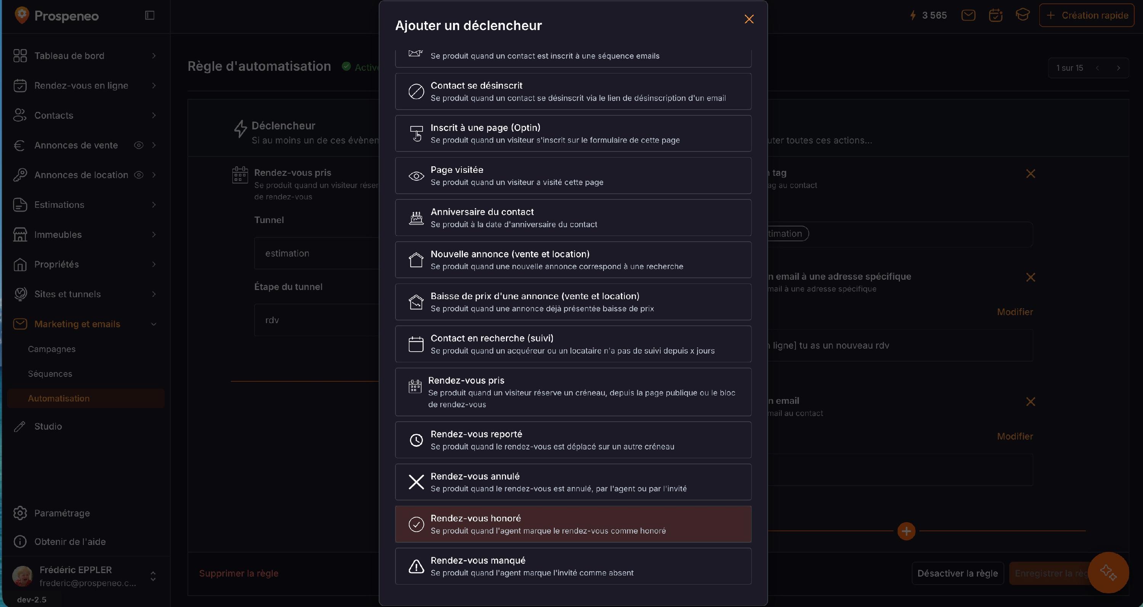Collapse Marketing et emails menu
The width and height of the screenshot is (1143, 607).
154,324
